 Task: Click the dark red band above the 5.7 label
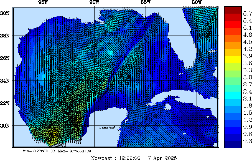click(233, 10)
